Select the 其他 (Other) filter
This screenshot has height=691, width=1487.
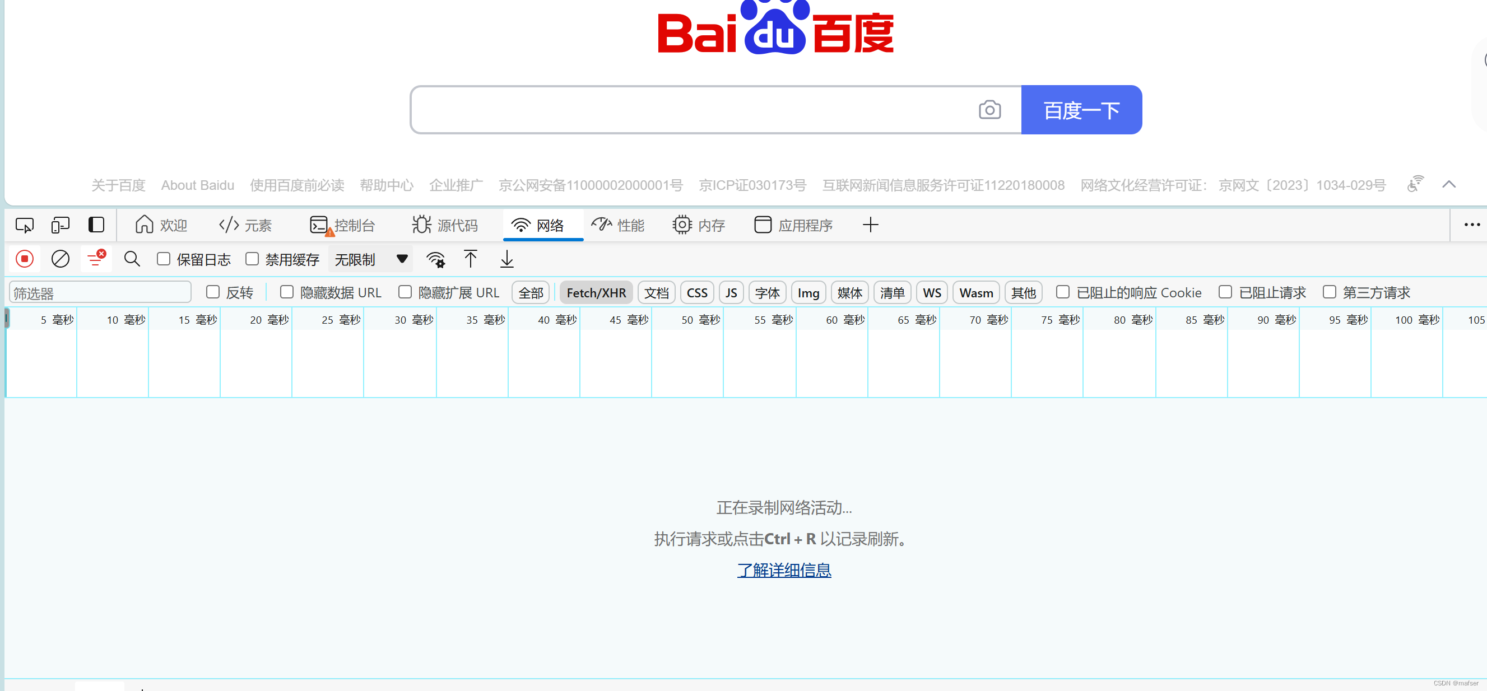coord(1024,293)
